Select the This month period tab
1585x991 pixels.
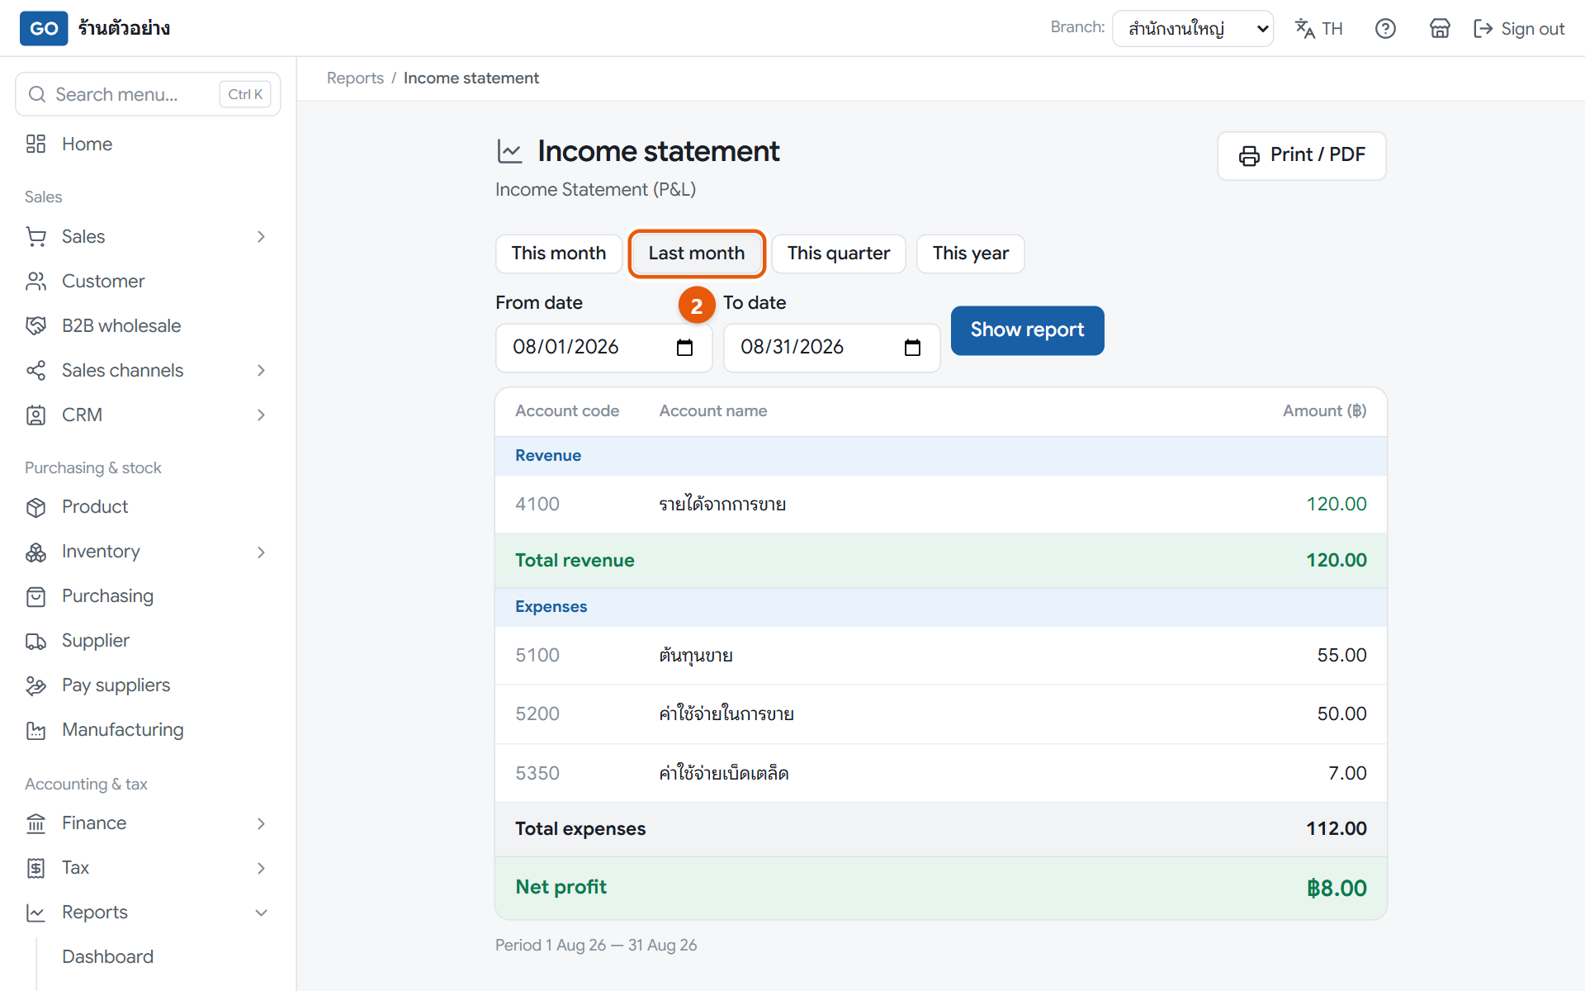[559, 254]
